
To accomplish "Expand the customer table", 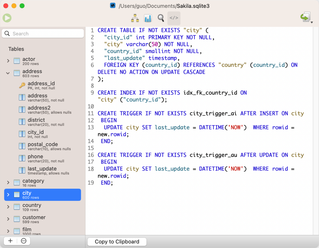I will tap(8, 219).
